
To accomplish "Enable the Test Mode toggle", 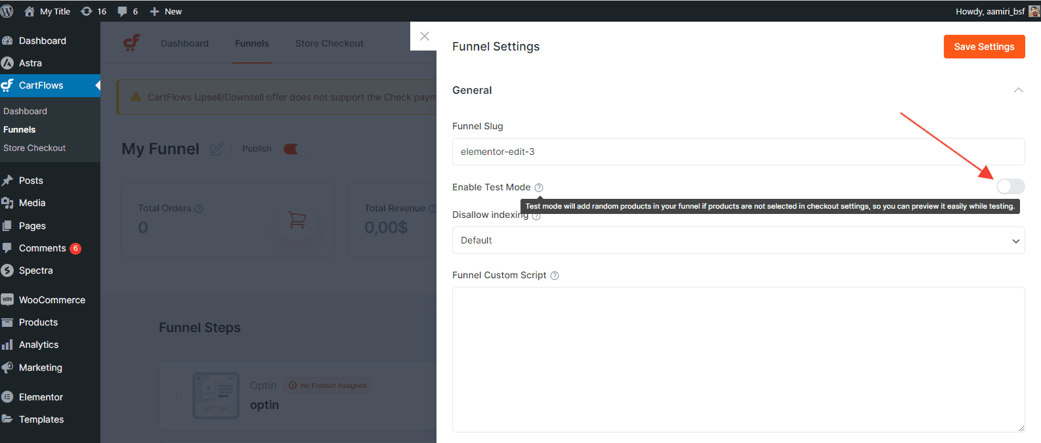I will (1010, 186).
